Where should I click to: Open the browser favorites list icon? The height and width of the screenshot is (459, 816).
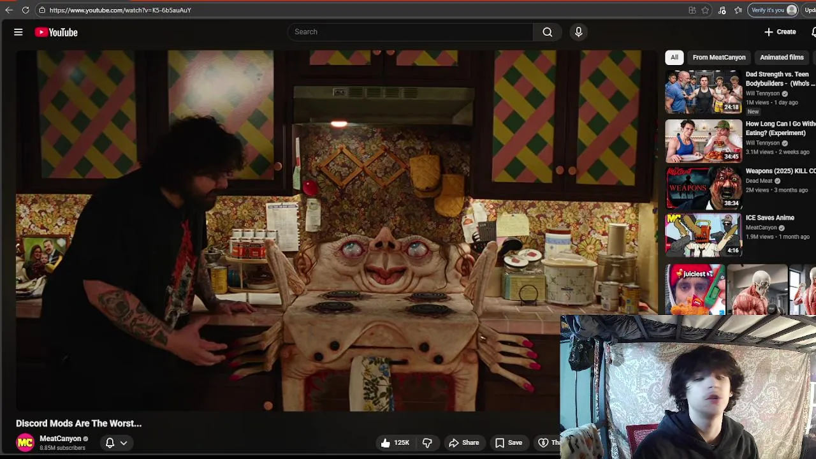738,10
